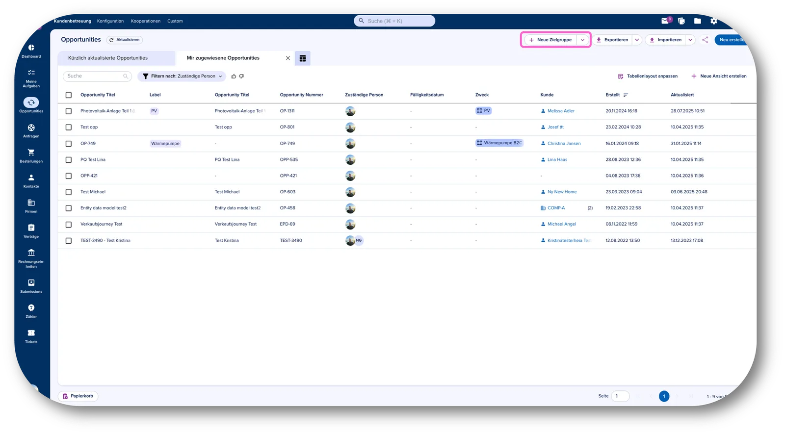
Task: Expand the Exportieren dropdown arrow
Action: pyautogui.click(x=637, y=40)
